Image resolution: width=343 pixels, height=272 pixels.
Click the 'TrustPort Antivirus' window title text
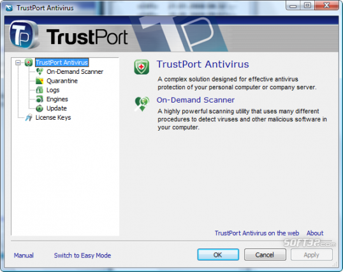(x=45, y=8)
